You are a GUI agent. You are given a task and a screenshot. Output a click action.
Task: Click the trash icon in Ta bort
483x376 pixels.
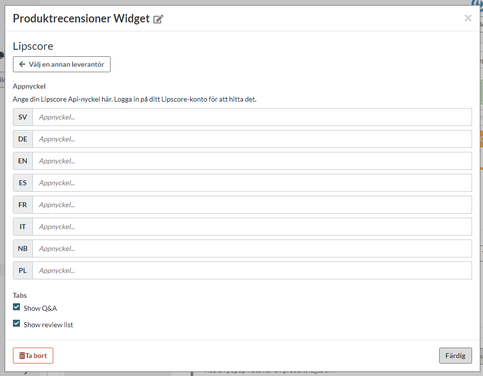[x=22, y=356]
